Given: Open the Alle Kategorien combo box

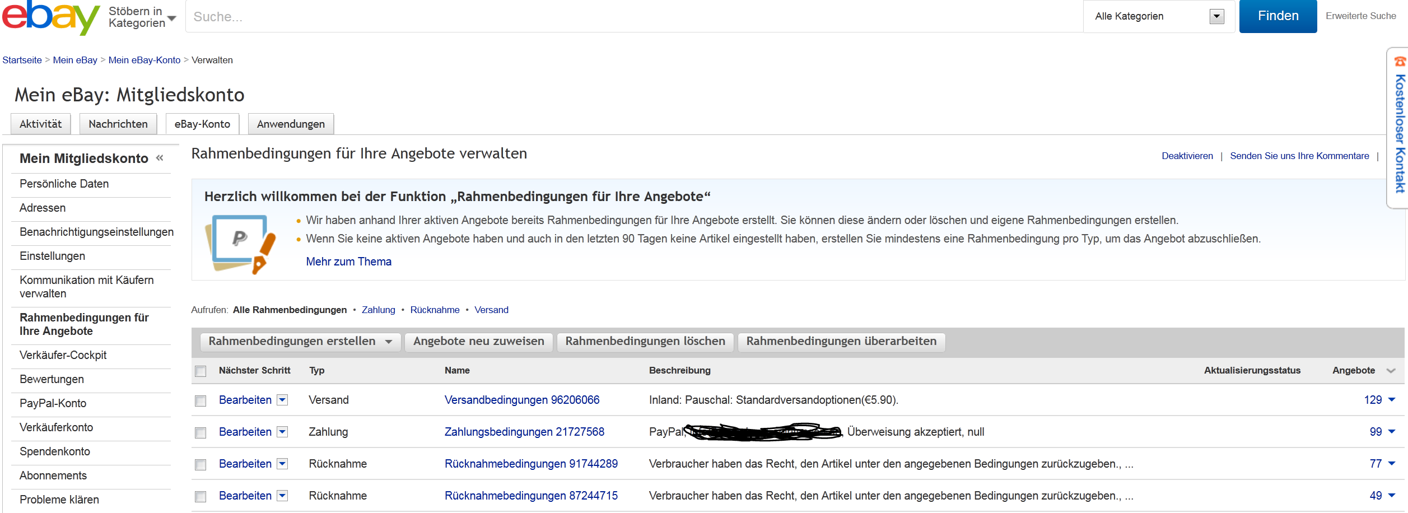Looking at the screenshot, I should 1159,16.
